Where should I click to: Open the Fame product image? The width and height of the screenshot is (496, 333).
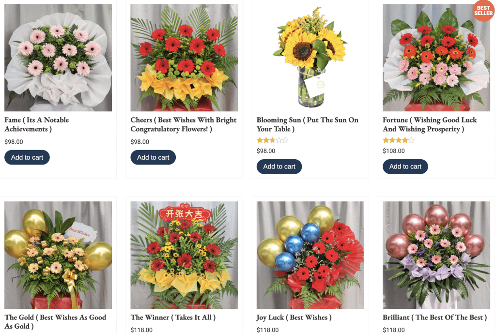[x=58, y=58]
